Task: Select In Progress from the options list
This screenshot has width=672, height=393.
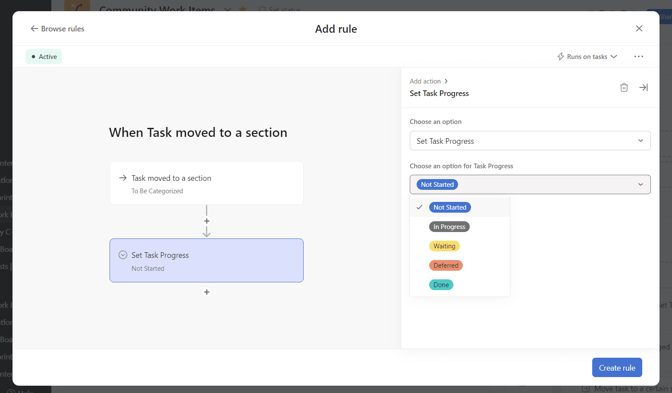Action: (449, 226)
